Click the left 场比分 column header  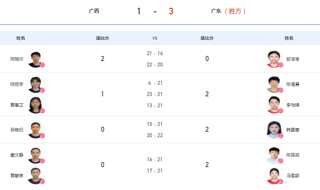click(103, 38)
